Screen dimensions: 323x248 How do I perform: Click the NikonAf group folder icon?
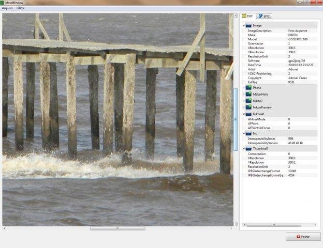[248, 114]
